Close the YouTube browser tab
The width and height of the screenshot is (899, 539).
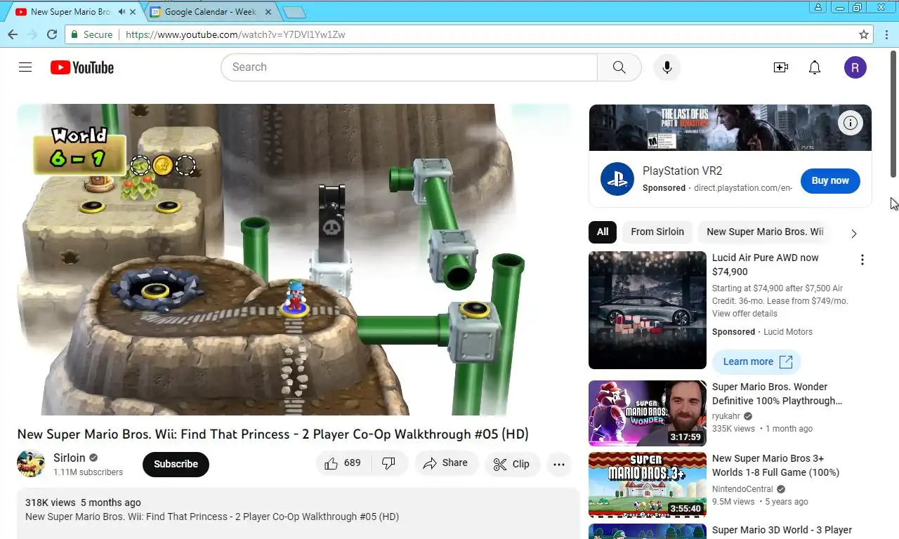coord(133,12)
